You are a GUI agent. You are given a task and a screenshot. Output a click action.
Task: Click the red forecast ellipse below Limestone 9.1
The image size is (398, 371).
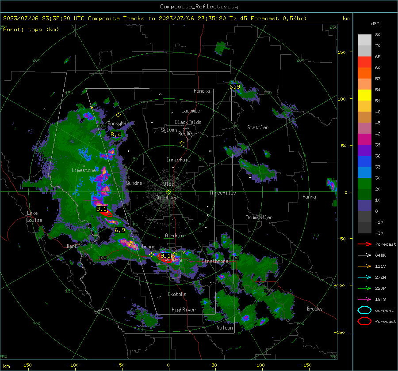point(106,214)
